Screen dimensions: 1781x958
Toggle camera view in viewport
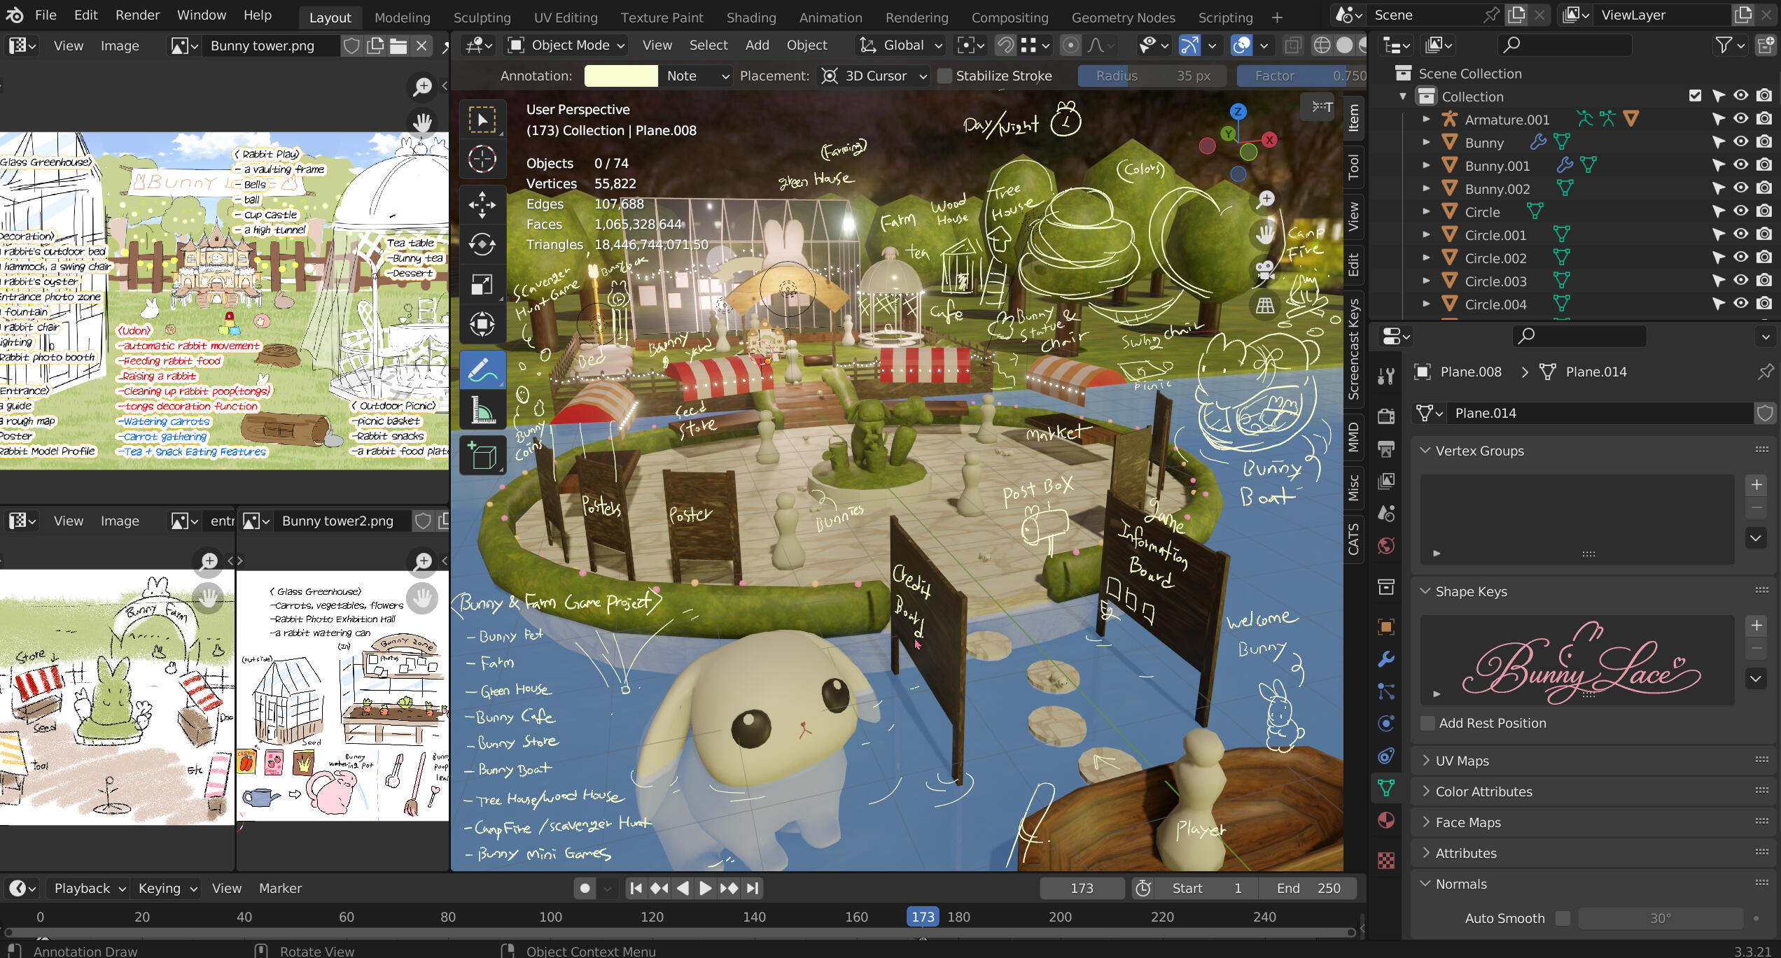pyautogui.click(x=1265, y=269)
